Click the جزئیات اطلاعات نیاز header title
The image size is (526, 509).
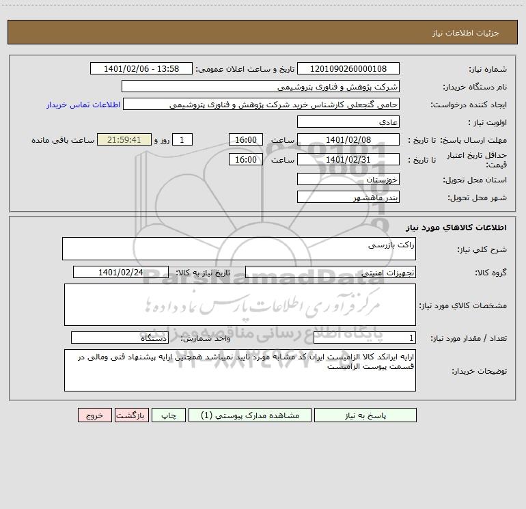(466, 33)
